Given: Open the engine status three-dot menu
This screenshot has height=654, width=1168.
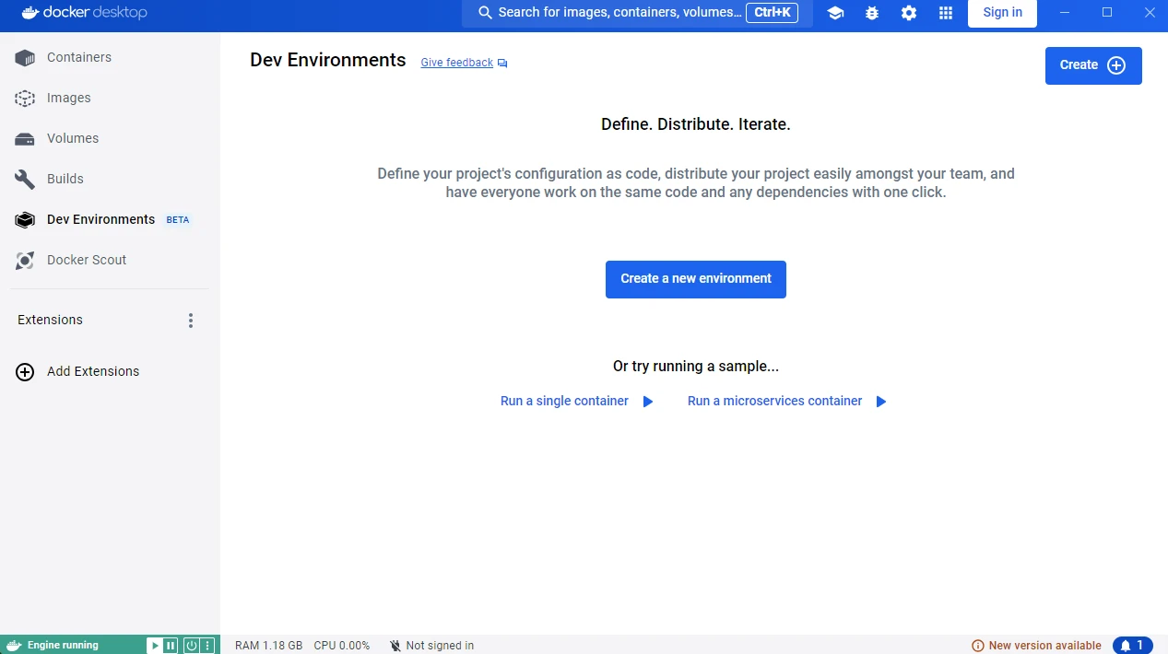Looking at the screenshot, I should pos(208,646).
